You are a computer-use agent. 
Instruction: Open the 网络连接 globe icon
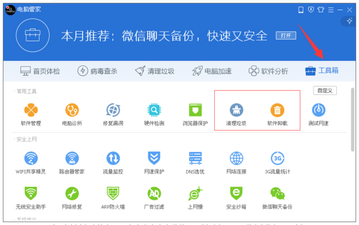(236, 158)
